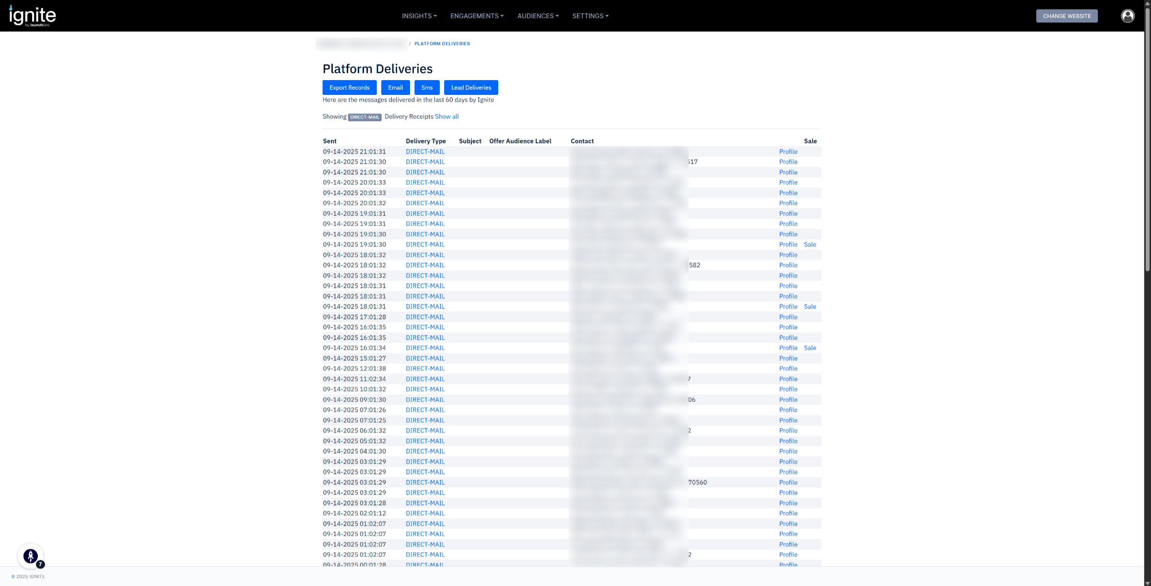The width and height of the screenshot is (1151, 586).
Task: Open the Lead Deliveries page
Action: coord(470,87)
